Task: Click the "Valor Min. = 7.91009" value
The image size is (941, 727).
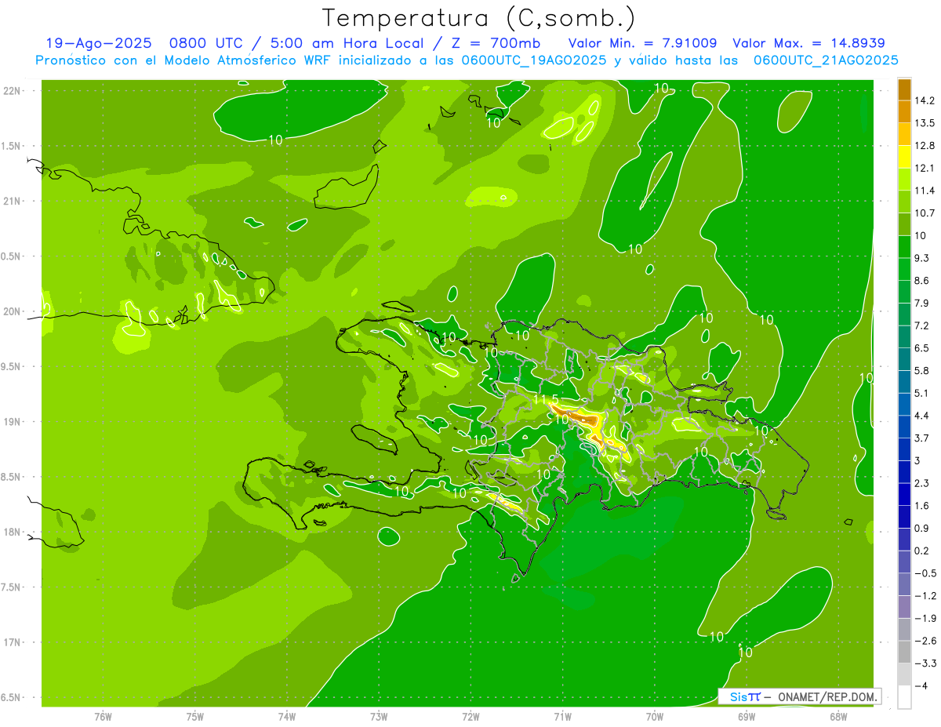Action: [x=641, y=43]
